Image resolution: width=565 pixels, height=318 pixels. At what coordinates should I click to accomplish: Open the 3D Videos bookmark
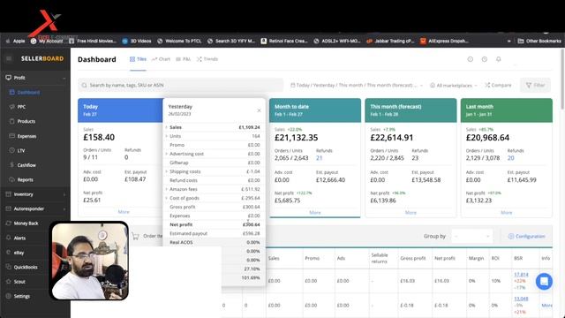(x=137, y=42)
